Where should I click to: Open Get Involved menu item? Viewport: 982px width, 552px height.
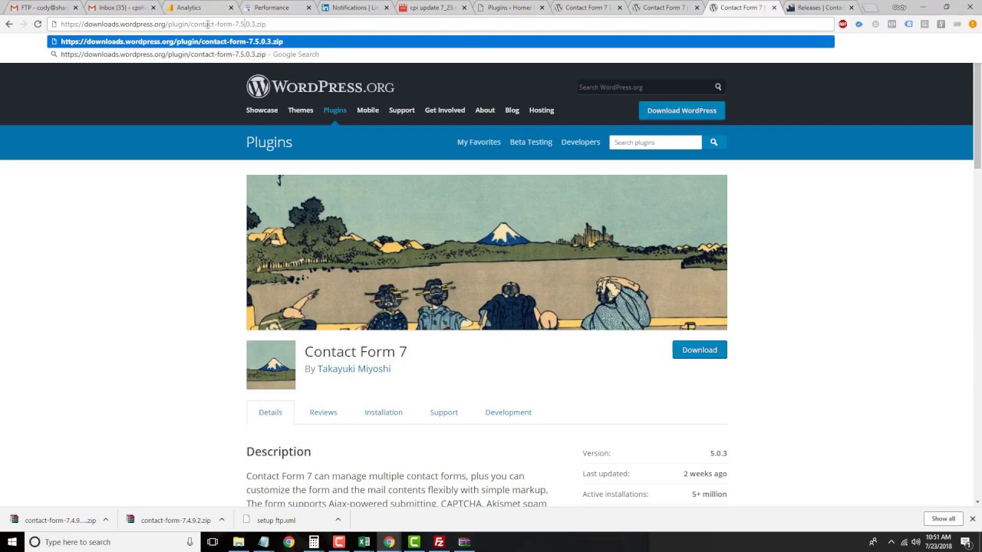(445, 110)
